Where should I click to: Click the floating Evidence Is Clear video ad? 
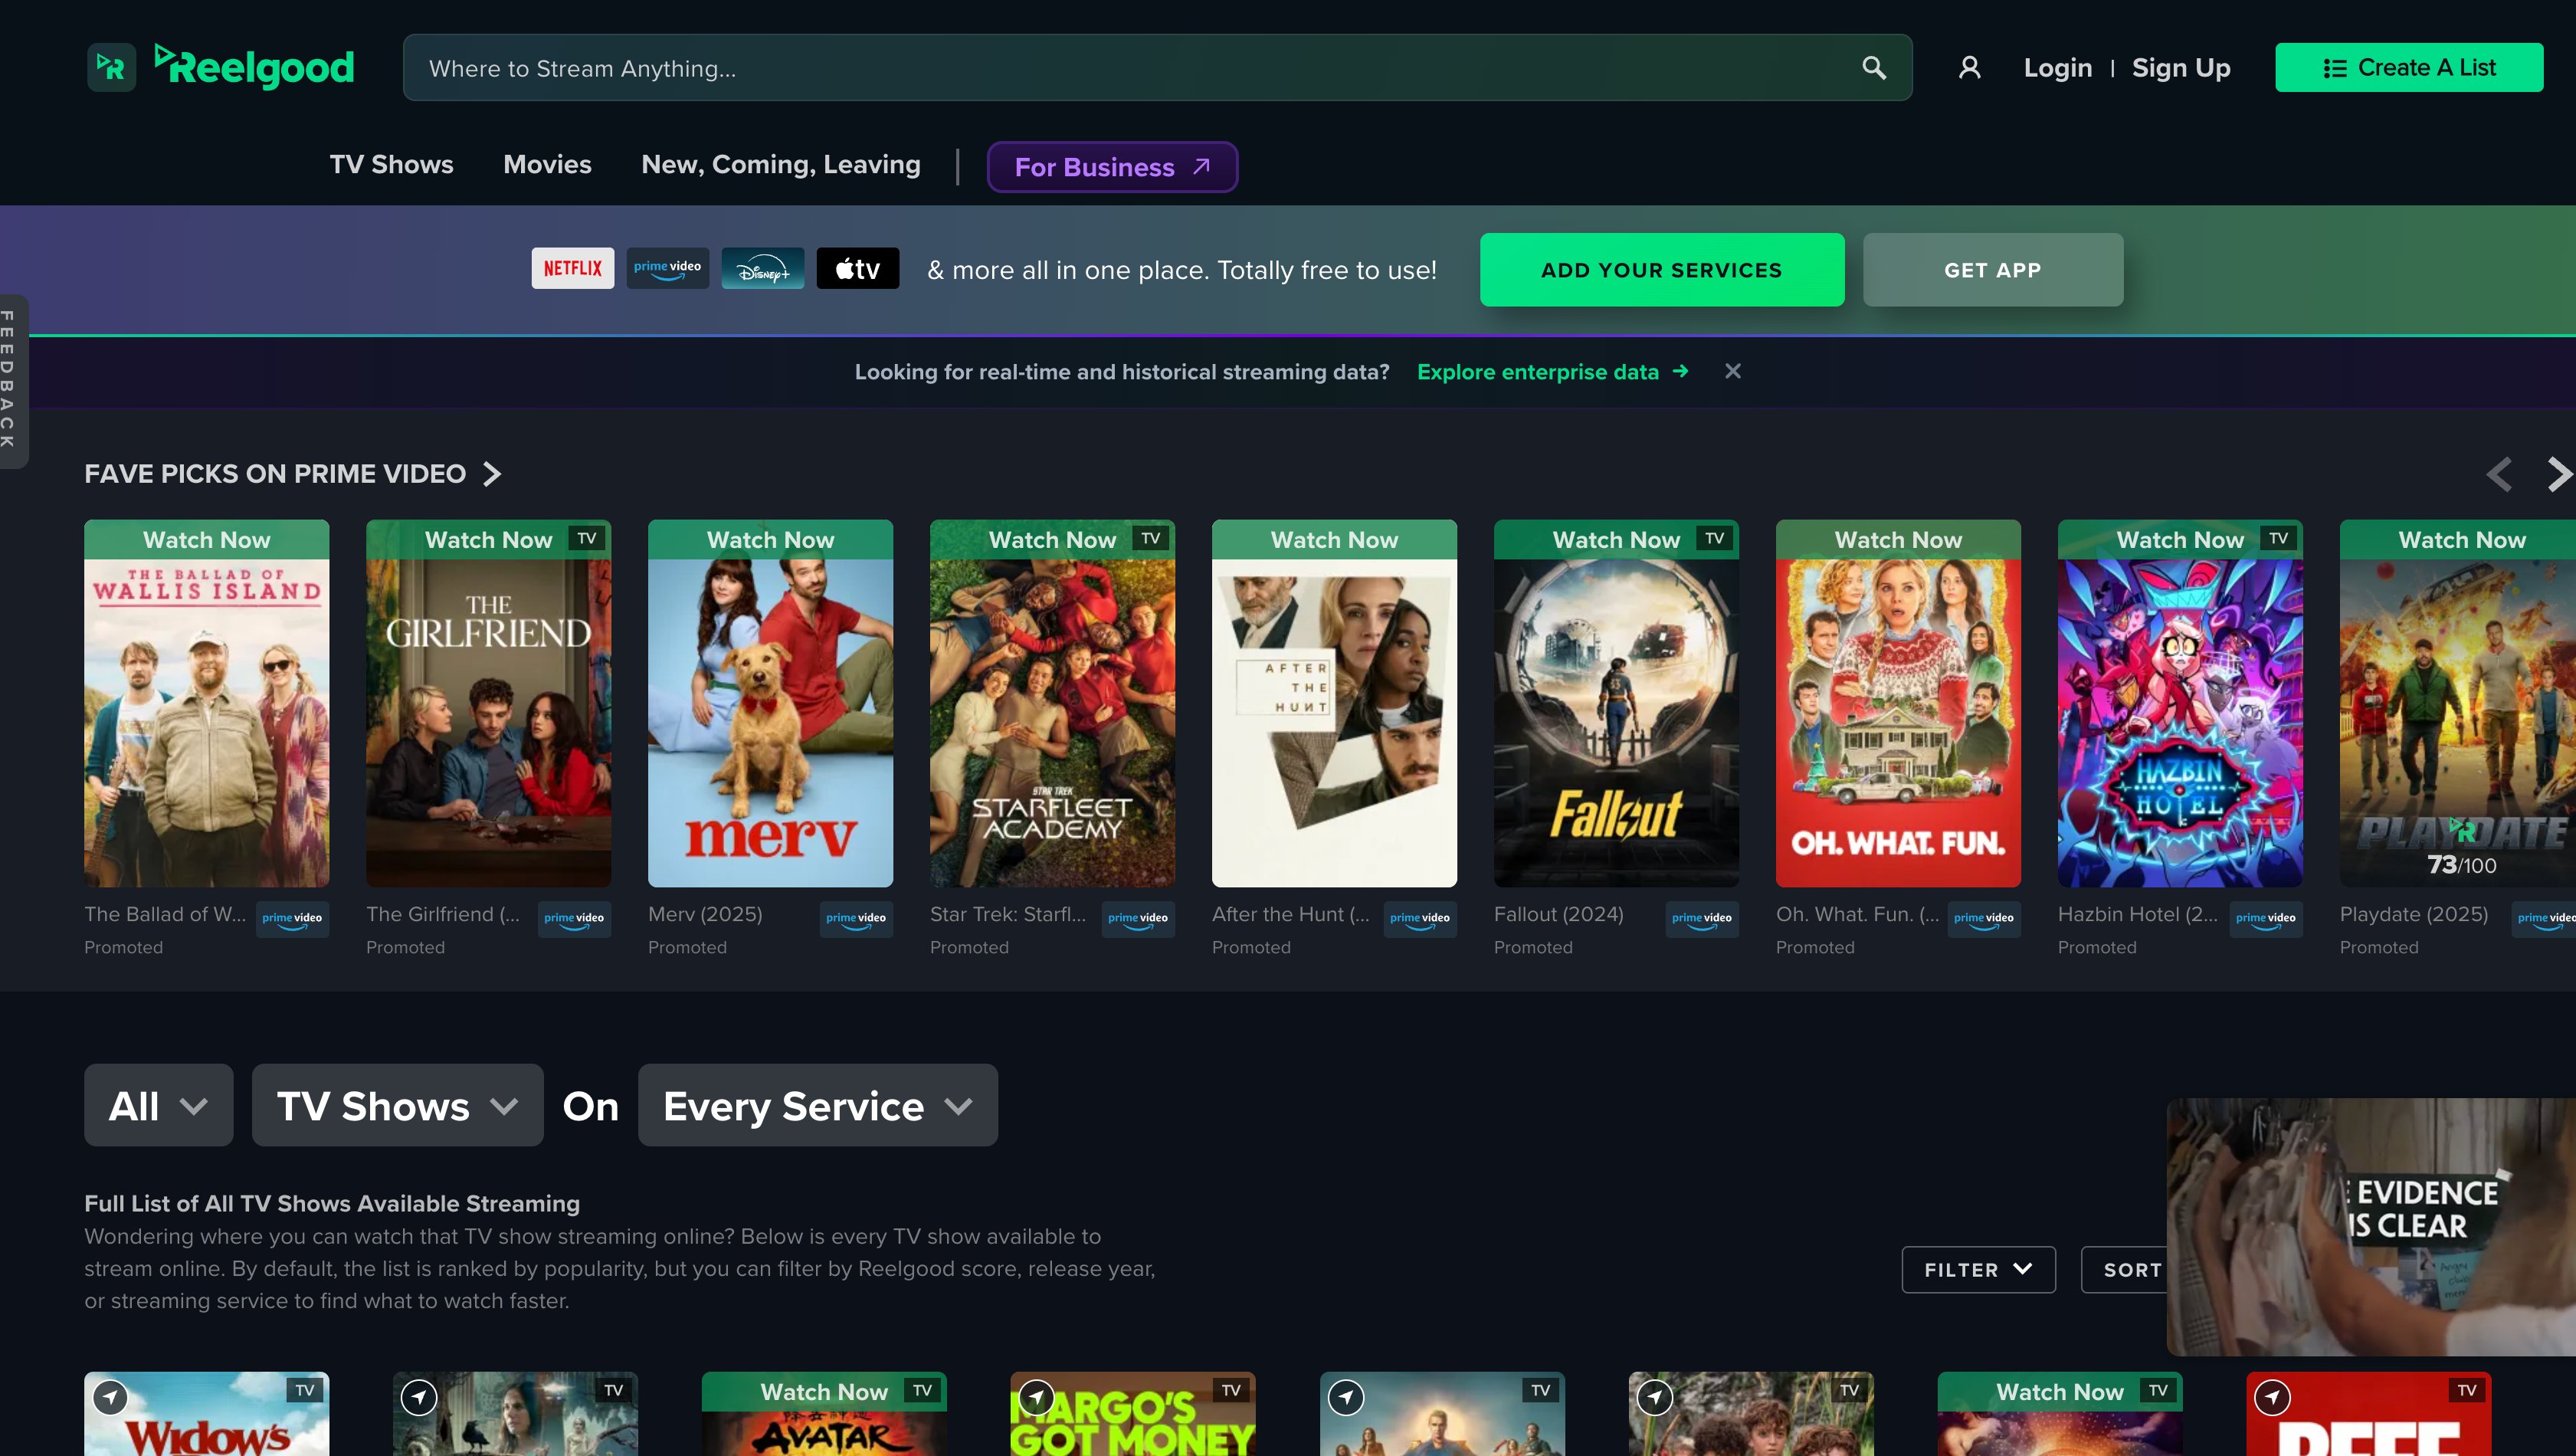(2371, 1227)
